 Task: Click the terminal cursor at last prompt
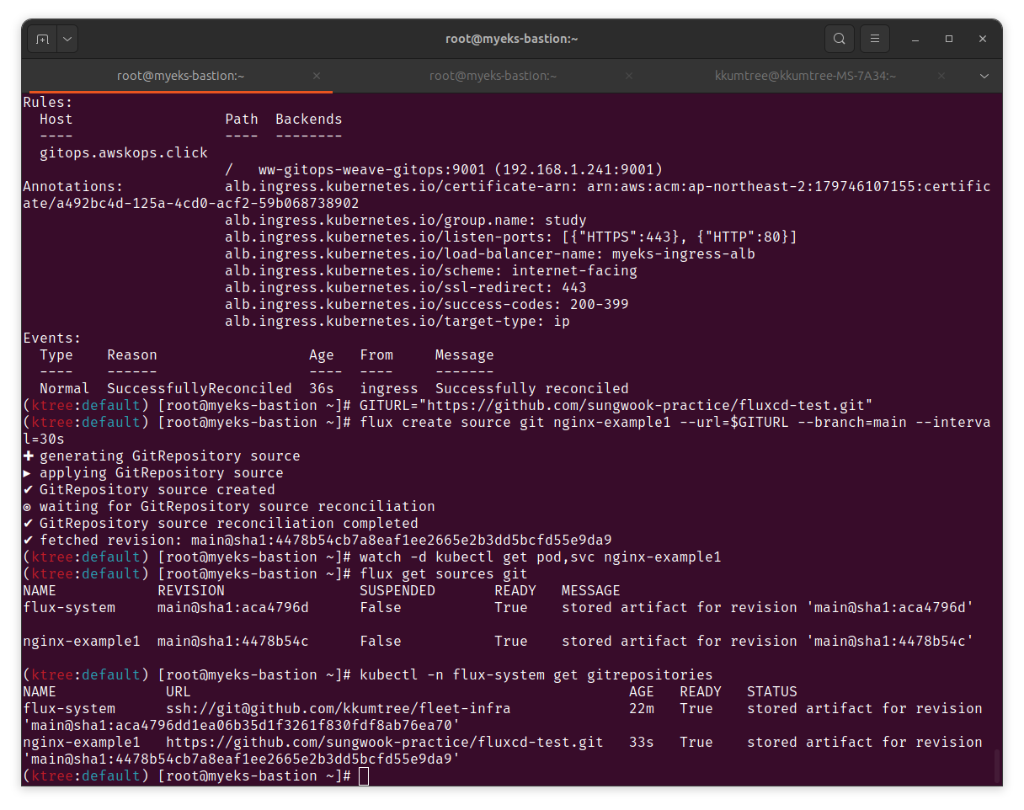364,775
